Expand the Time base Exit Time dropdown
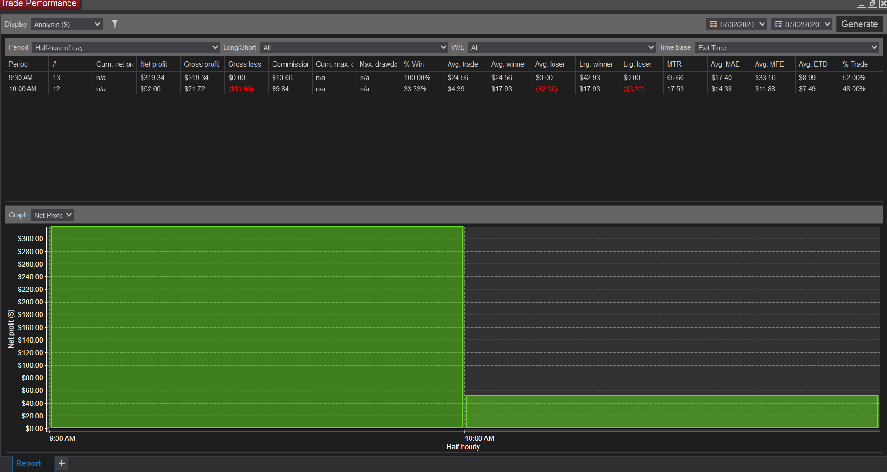The image size is (887, 472). 787,47
